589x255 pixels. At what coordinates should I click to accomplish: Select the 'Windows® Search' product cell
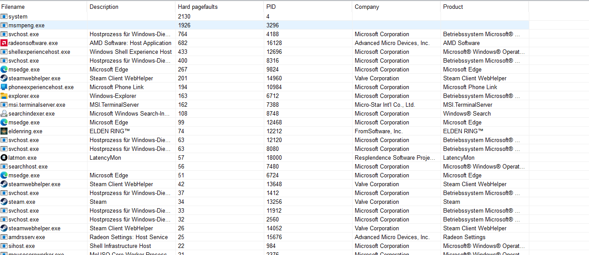tap(467, 113)
